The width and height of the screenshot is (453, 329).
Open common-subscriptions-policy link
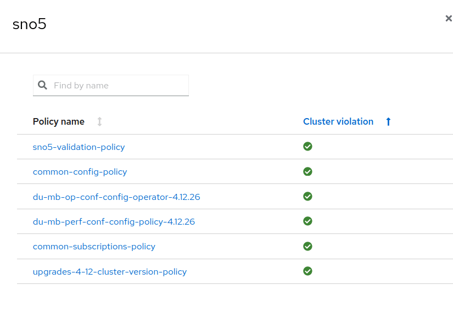click(94, 246)
